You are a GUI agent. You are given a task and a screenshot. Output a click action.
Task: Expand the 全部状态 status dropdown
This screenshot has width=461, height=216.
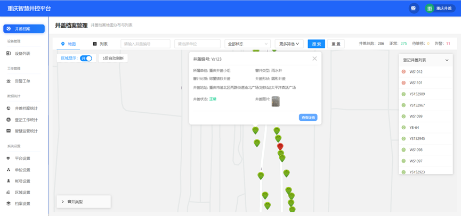tap(248, 44)
